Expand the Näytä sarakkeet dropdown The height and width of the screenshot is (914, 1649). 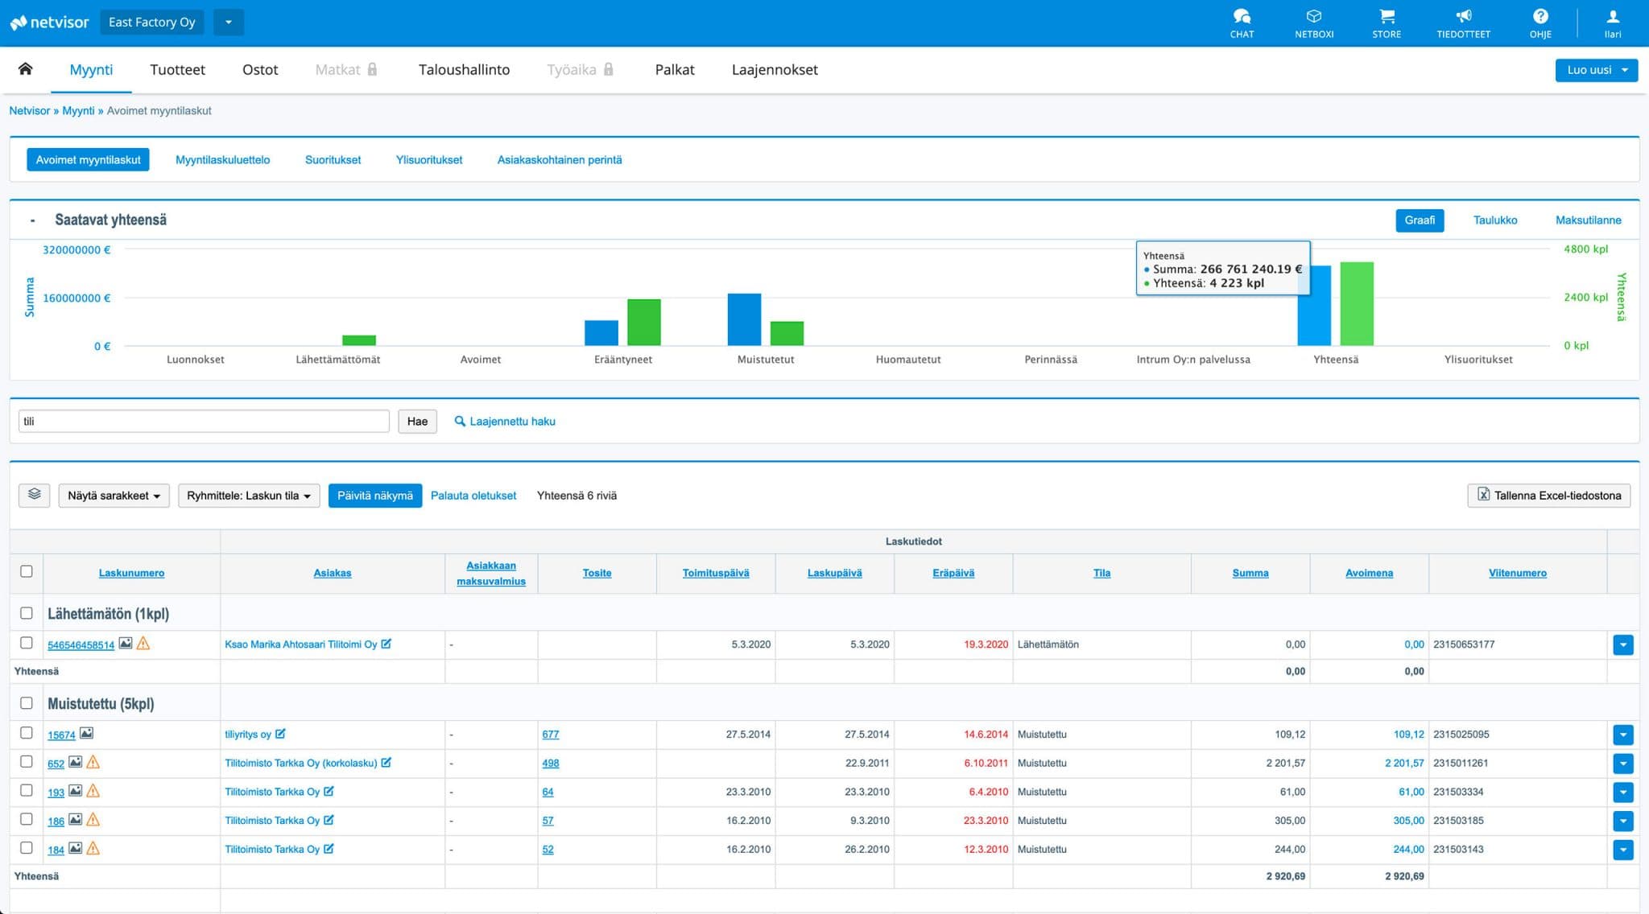coord(114,496)
